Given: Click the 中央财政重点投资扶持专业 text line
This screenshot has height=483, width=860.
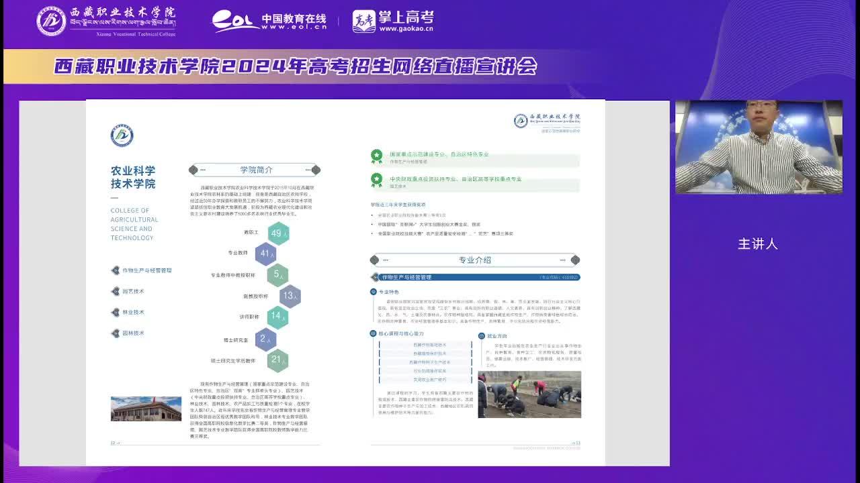Looking at the screenshot, I should [x=456, y=179].
